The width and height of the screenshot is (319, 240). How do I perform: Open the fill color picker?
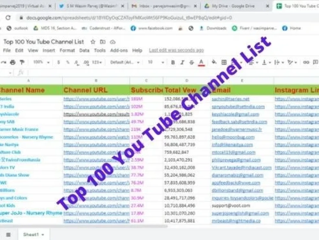[214, 62]
